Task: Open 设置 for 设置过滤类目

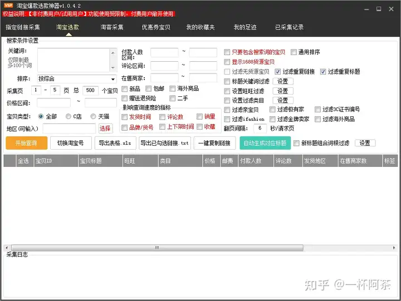Action: click(283, 100)
